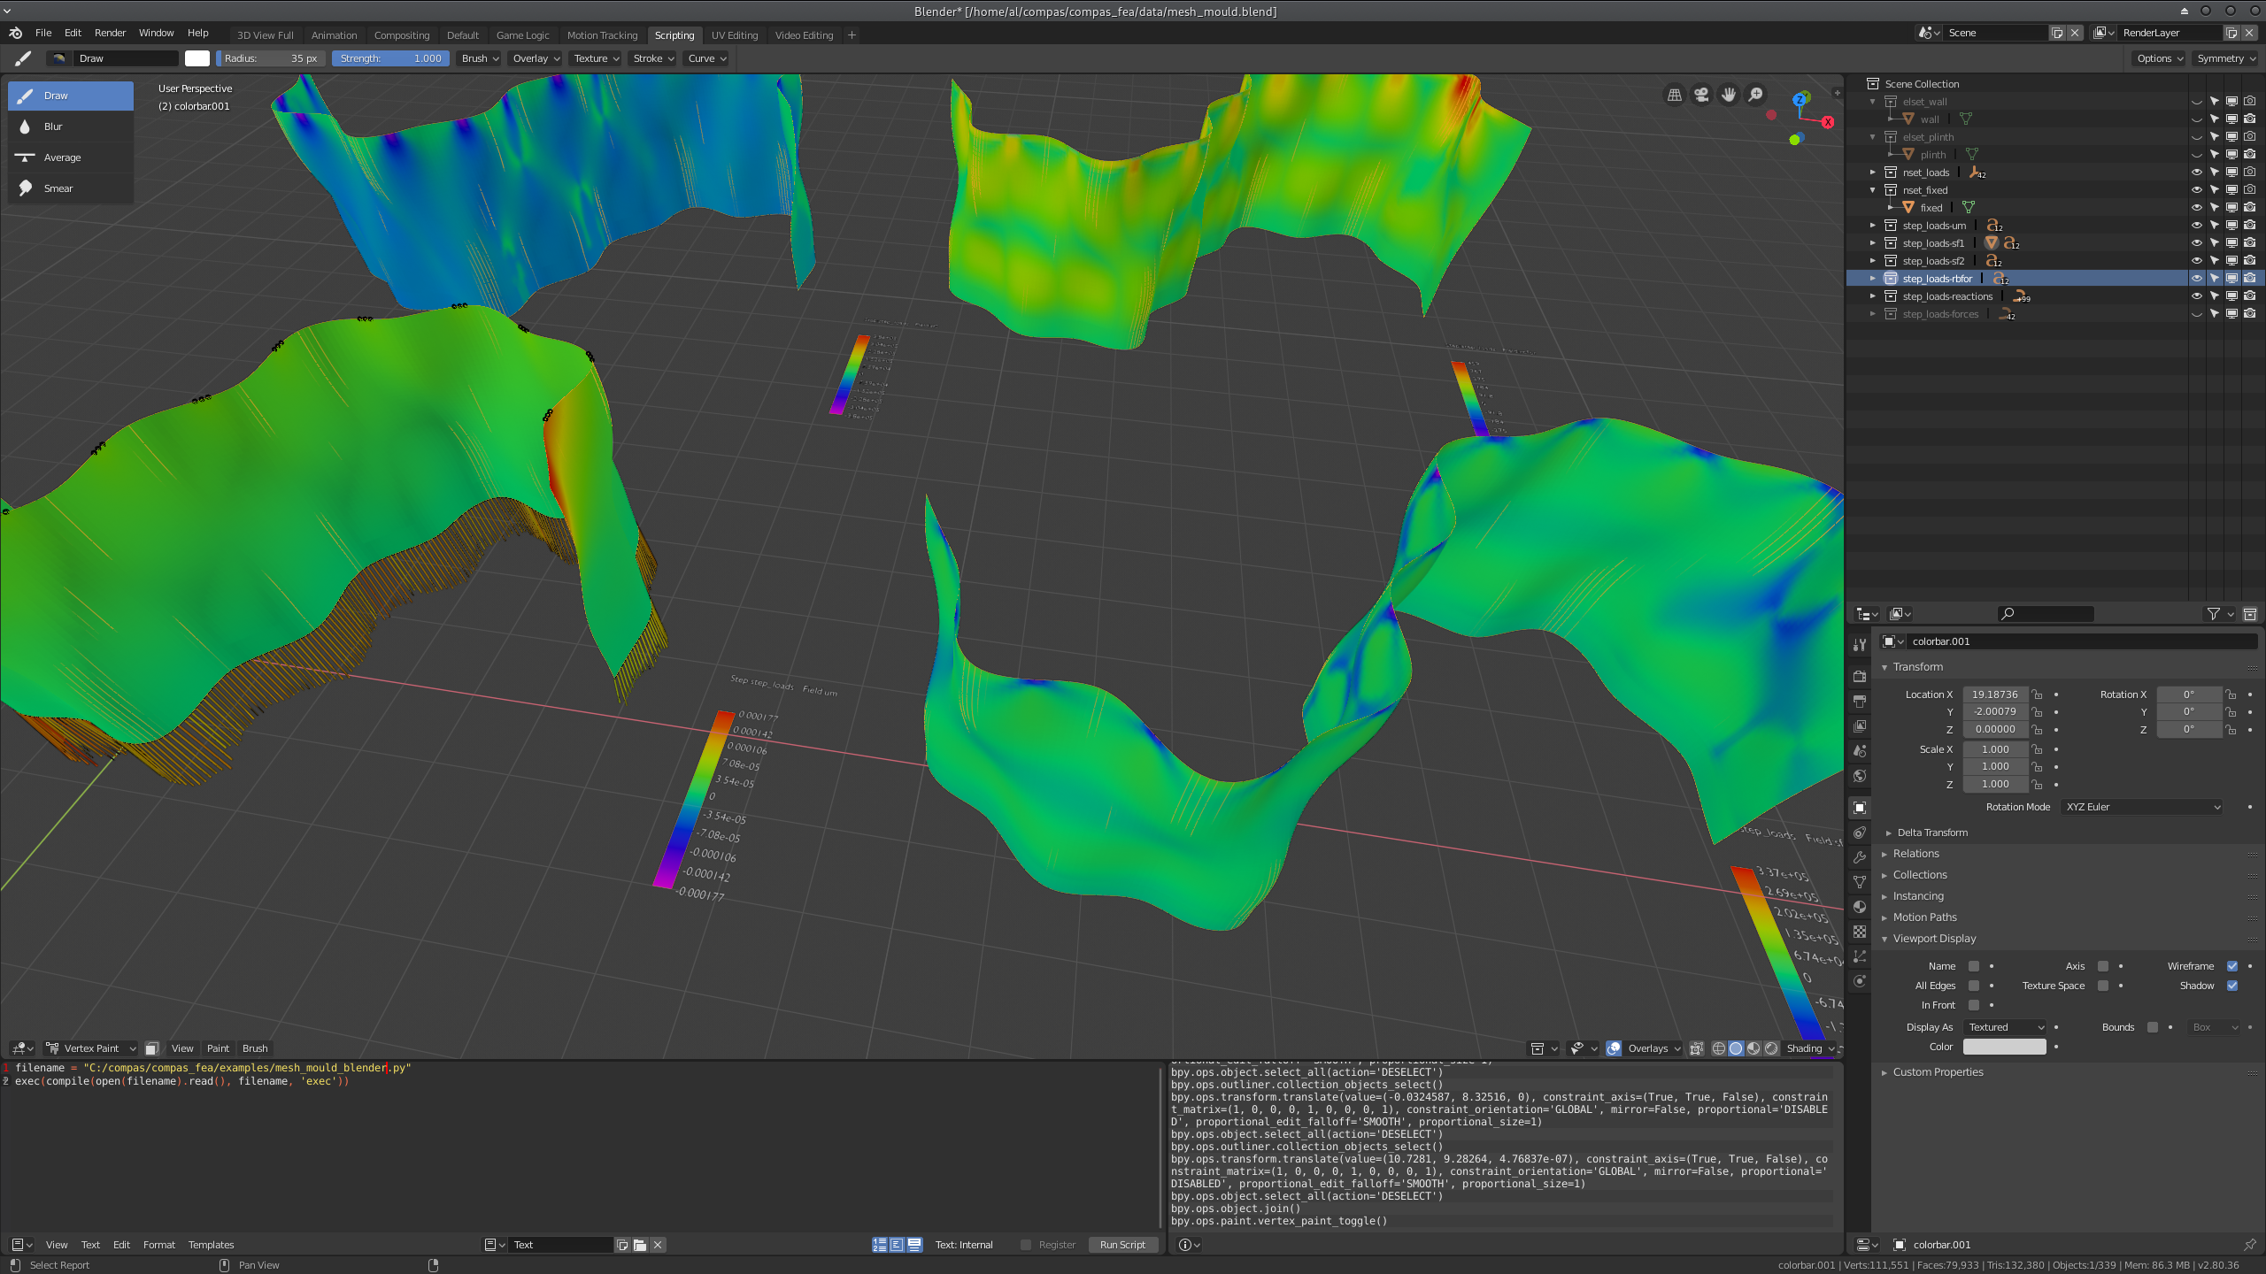Open the Render menu
The image size is (2266, 1274).
click(110, 33)
